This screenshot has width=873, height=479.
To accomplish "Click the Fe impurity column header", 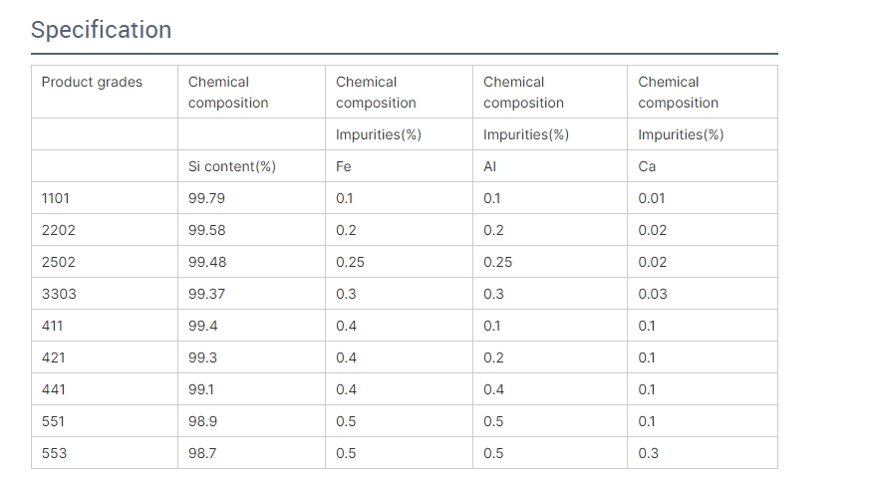I will 344,166.
